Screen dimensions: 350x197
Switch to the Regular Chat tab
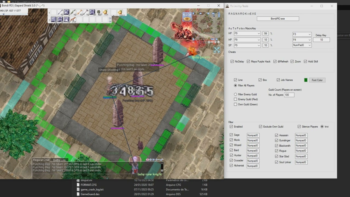(41, 160)
